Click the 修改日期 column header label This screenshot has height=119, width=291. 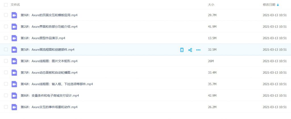(269, 5)
